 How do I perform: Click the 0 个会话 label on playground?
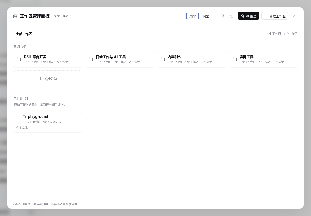pyautogui.click(x=22, y=127)
